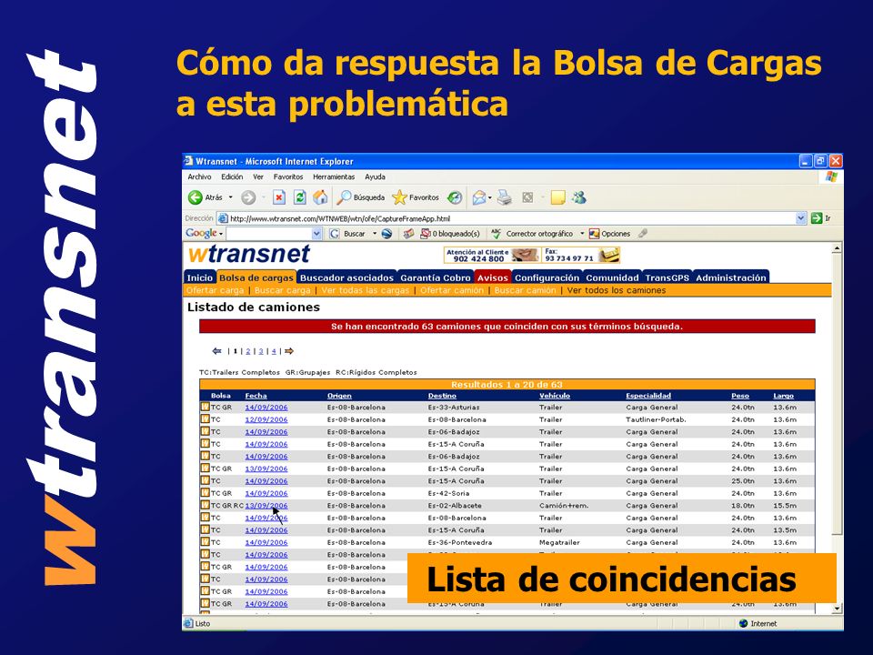
Task: Open the Configuración tab
Action: 547,277
